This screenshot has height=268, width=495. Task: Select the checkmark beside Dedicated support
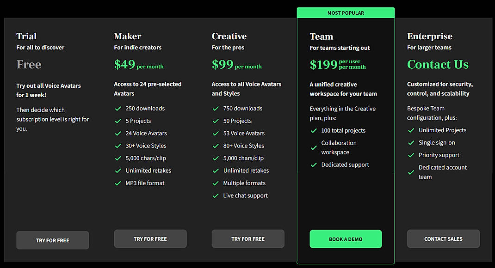(x=314, y=164)
